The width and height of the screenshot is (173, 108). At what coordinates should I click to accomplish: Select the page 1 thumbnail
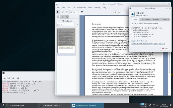pos(66,41)
